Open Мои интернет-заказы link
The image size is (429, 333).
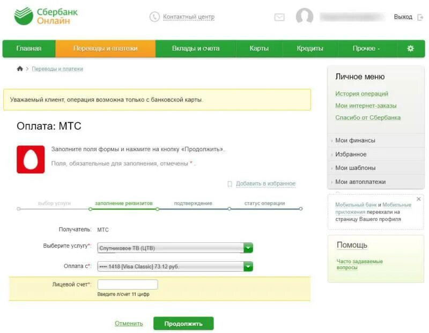(x=366, y=106)
